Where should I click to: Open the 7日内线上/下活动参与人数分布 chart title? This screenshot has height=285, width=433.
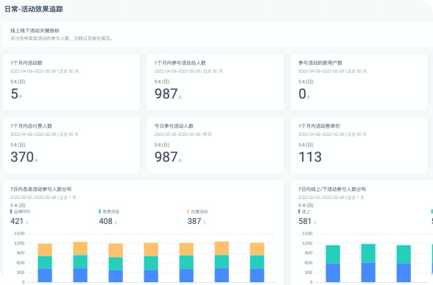(x=332, y=190)
